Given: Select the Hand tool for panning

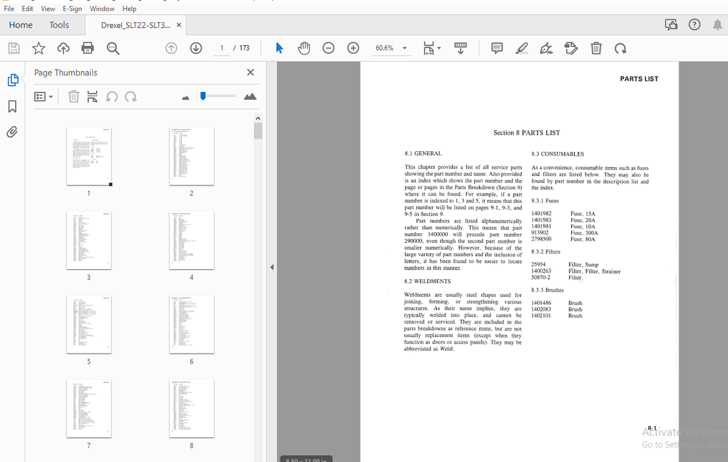Looking at the screenshot, I should click(x=304, y=48).
